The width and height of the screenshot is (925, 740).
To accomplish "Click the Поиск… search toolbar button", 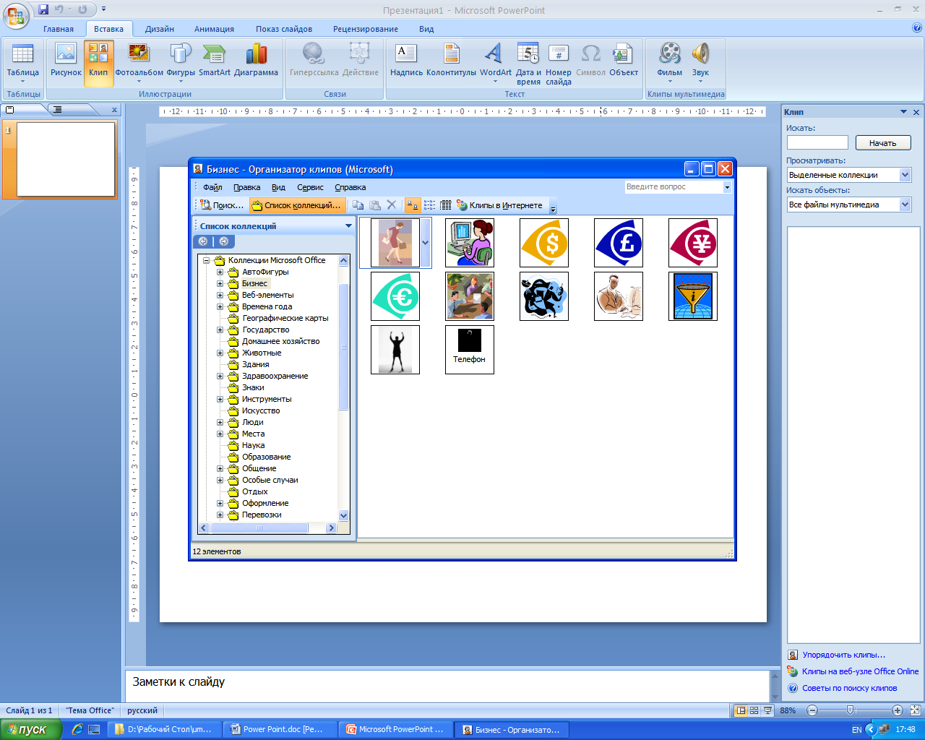I will 223,205.
